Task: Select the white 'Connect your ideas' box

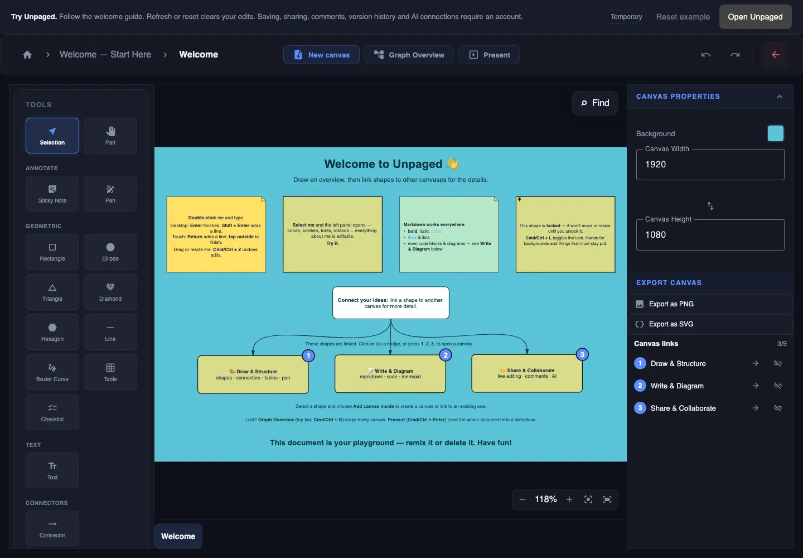Action: tap(391, 303)
